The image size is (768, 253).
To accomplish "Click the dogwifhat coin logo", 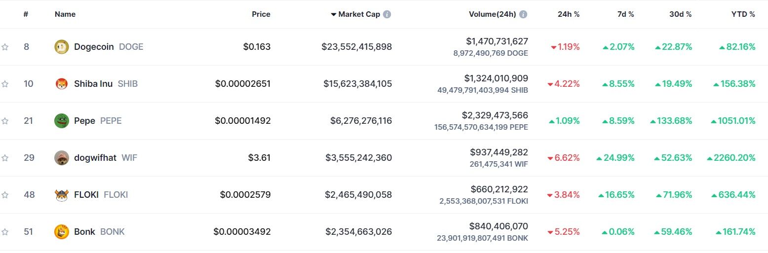I will (x=62, y=158).
